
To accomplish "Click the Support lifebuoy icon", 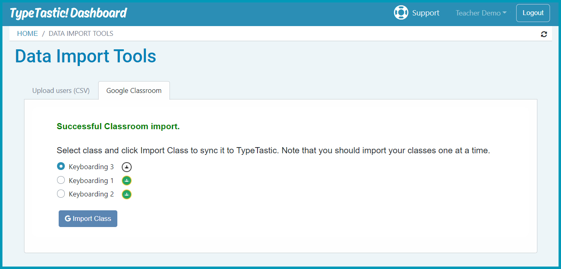I will [x=401, y=13].
